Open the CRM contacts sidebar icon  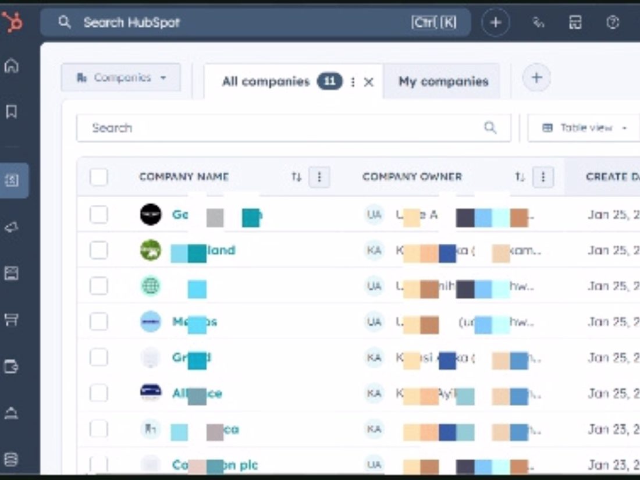click(x=12, y=180)
